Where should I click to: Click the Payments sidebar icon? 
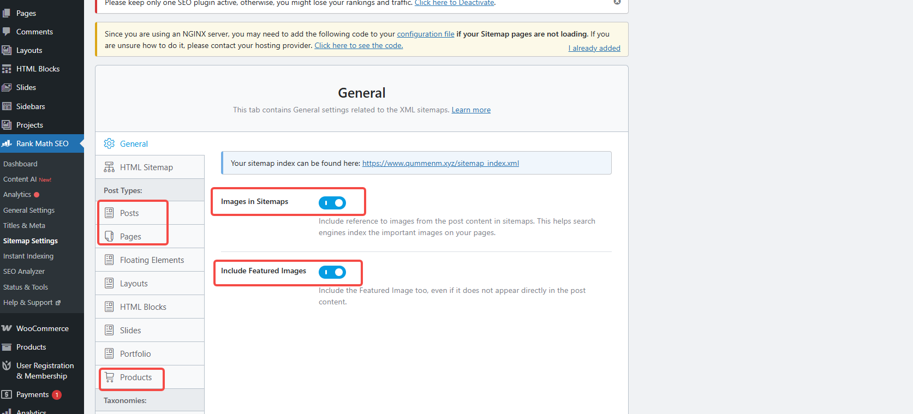pyautogui.click(x=7, y=394)
